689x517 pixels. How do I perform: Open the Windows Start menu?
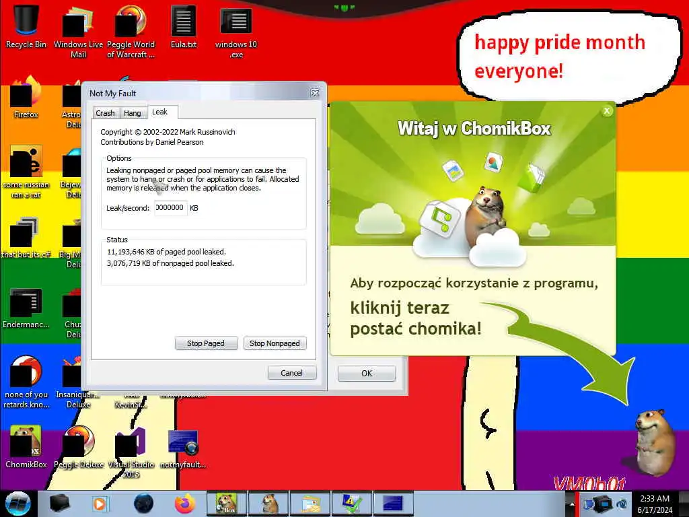point(18,504)
